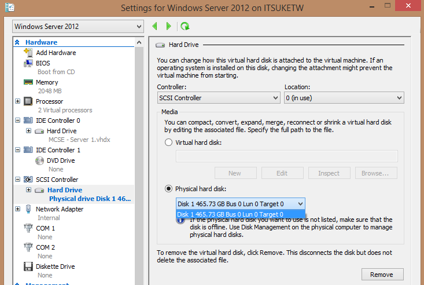The image size is (424, 285).
Task: Click the Memory chip icon
Action: click(28, 82)
